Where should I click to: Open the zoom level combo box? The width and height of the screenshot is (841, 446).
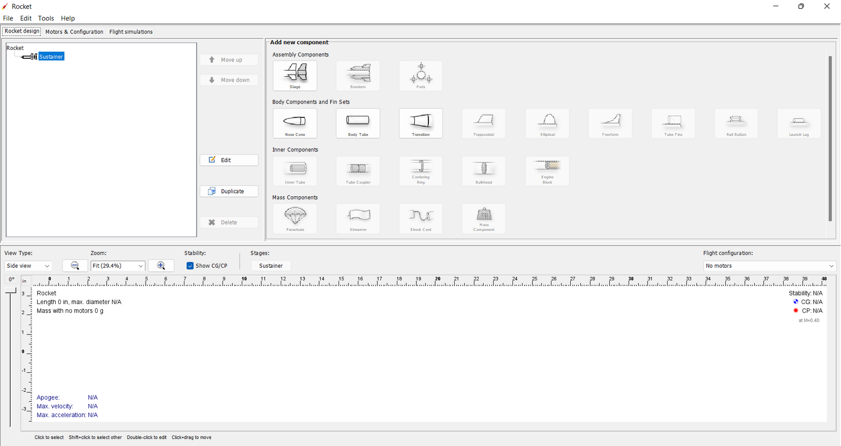click(118, 266)
